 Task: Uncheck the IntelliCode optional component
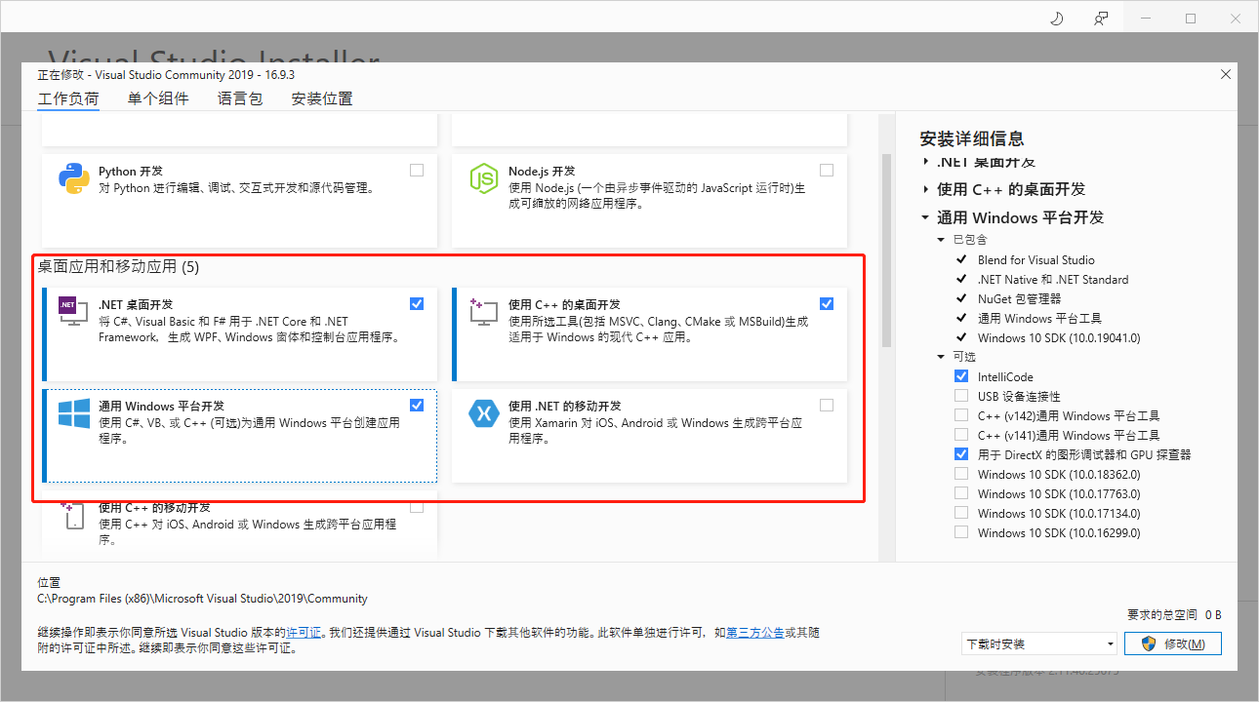[961, 376]
